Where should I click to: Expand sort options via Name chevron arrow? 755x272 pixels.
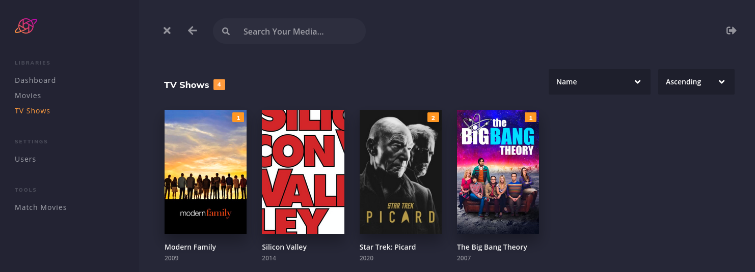point(637,82)
